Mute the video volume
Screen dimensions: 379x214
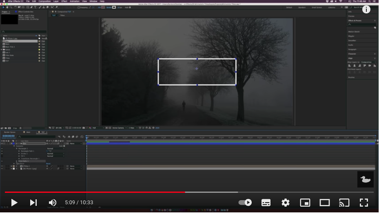pos(53,203)
